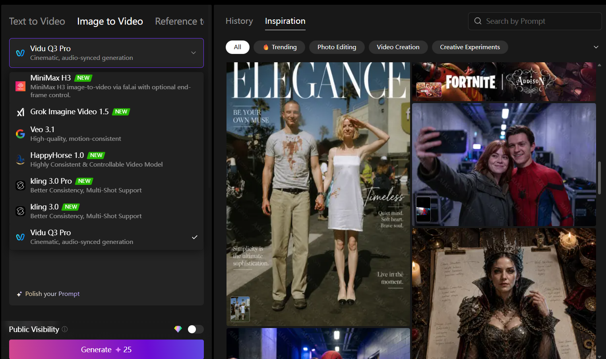The image size is (606, 359).
Task: Click the NEW badge next to MiniMax H3
Action: (83, 78)
